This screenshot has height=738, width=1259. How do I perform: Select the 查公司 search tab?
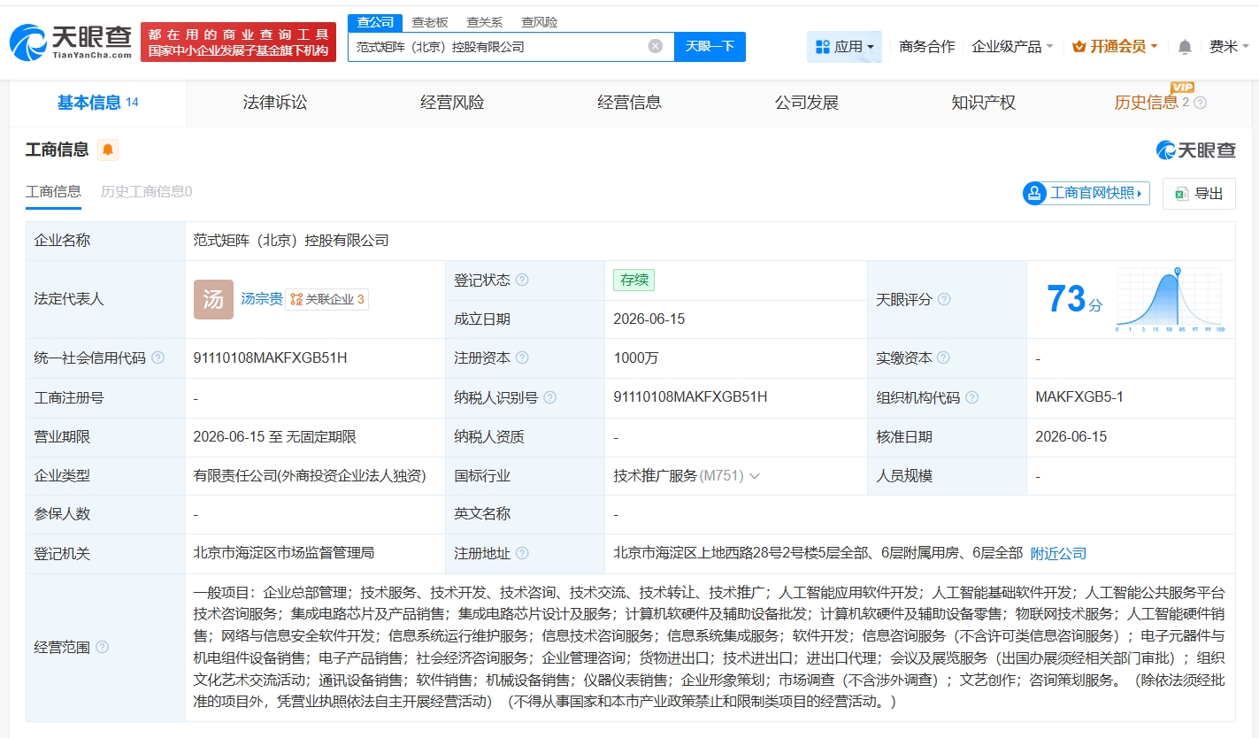[375, 22]
